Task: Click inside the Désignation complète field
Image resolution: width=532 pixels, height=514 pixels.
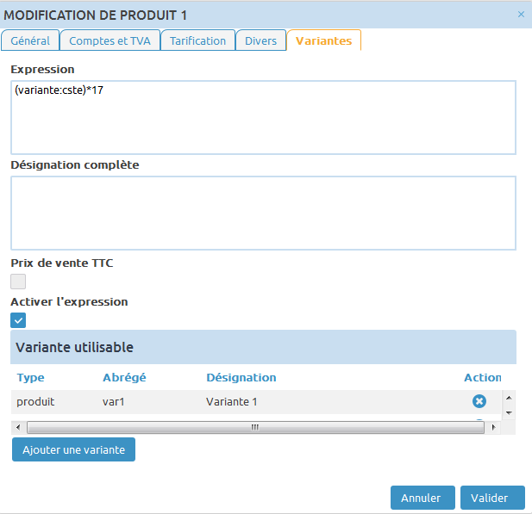Action: (x=263, y=213)
